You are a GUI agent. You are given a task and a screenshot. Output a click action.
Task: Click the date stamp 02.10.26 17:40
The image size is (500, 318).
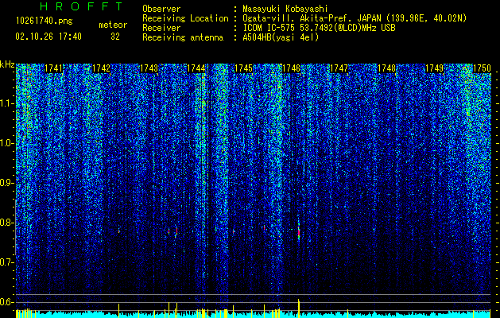(x=48, y=37)
